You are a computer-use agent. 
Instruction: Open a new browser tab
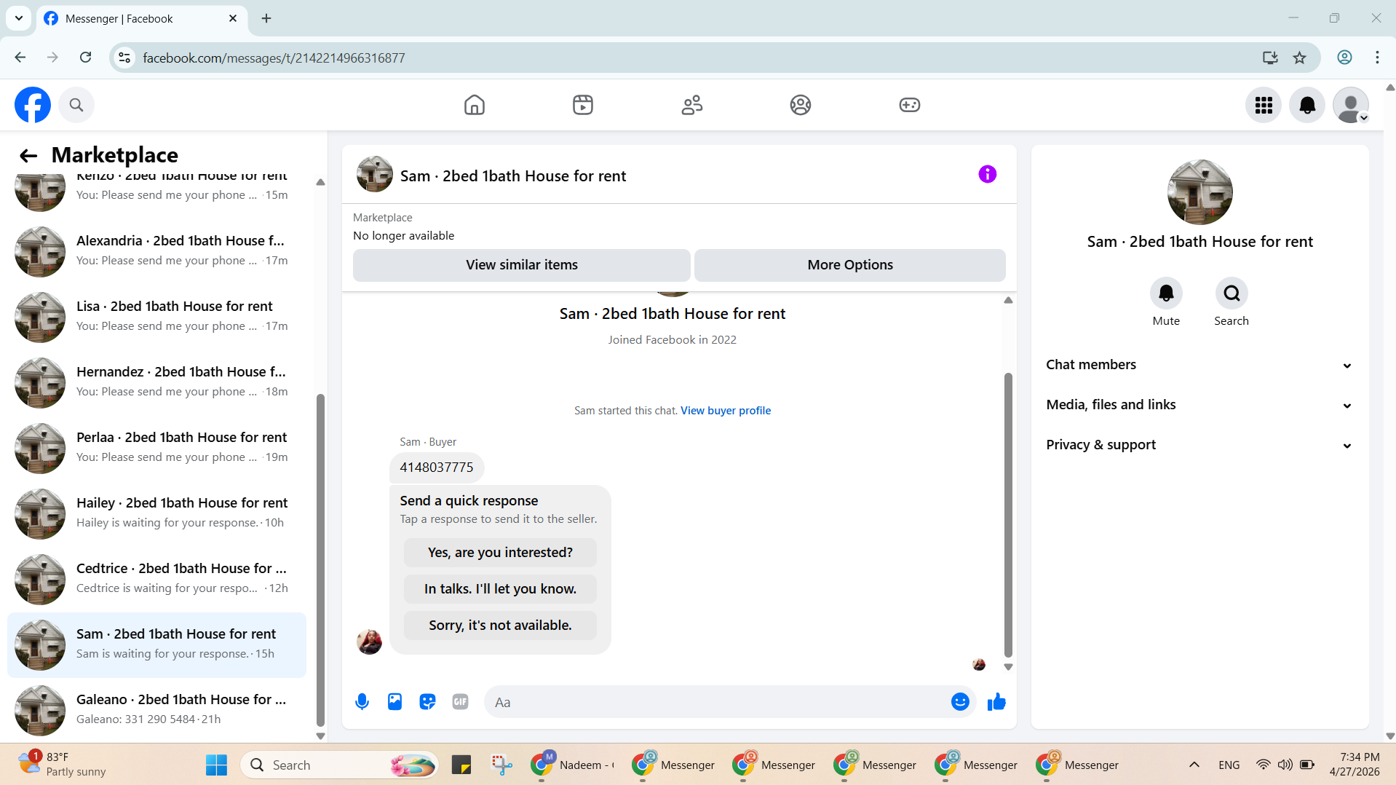pyautogui.click(x=266, y=18)
